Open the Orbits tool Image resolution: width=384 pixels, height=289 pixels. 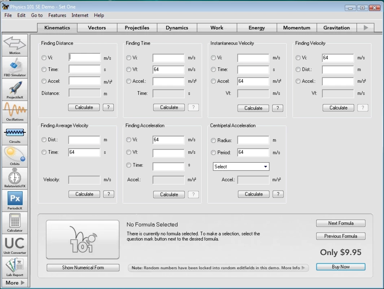[15, 156]
